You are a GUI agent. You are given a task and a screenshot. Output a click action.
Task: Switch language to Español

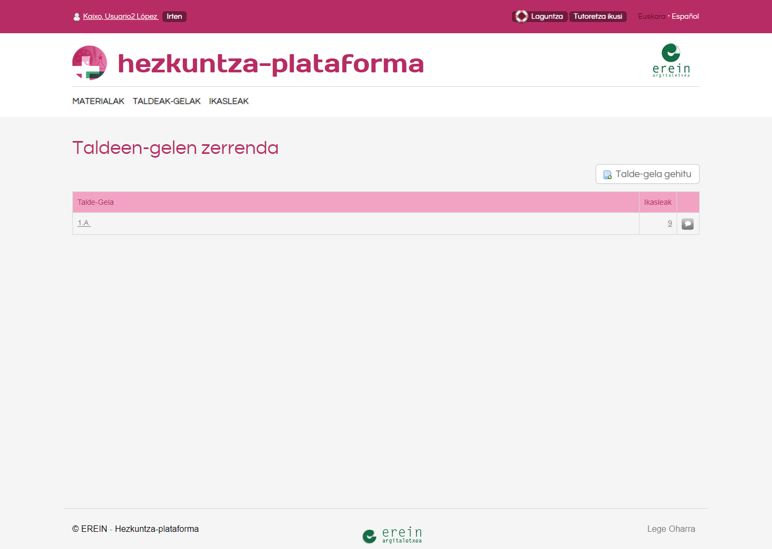coord(685,17)
